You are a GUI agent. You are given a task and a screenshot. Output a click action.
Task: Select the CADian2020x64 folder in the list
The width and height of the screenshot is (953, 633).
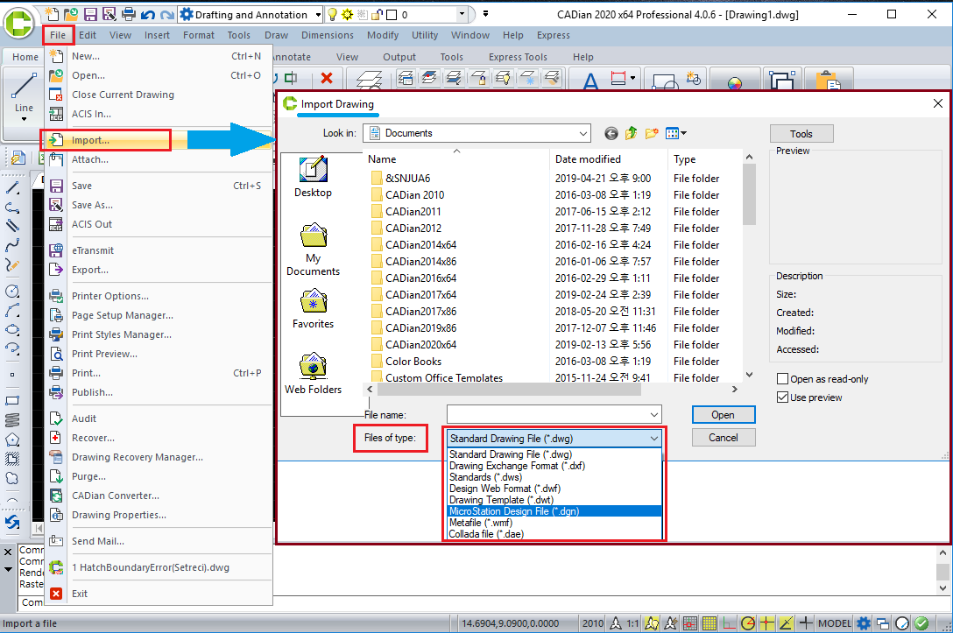click(x=420, y=344)
